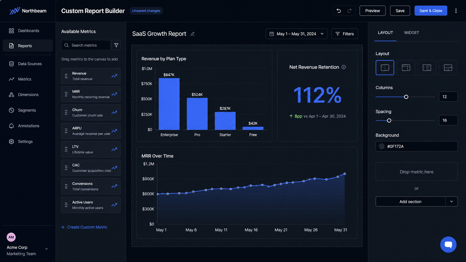Image resolution: width=466 pixels, height=262 pixels.
Task: Click the undo arrow icon
Action: pos(339,11)
